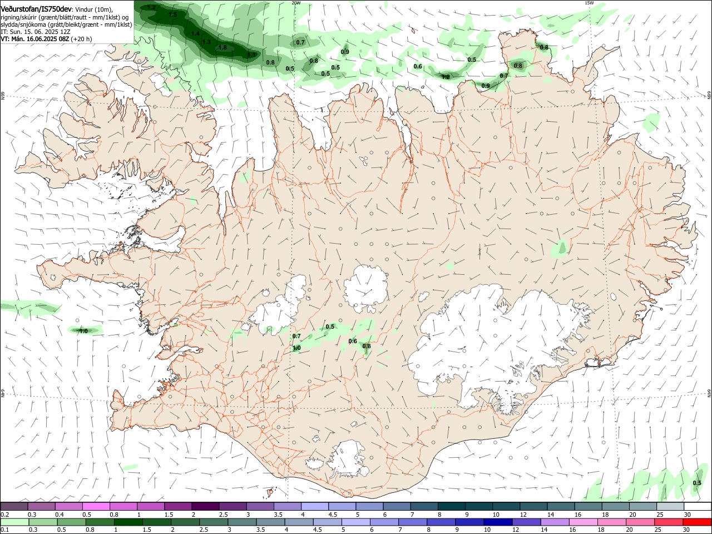712x534 pixels.
Task: Click the 0.1 label in the bottom legend row
Action: [5, 530]
